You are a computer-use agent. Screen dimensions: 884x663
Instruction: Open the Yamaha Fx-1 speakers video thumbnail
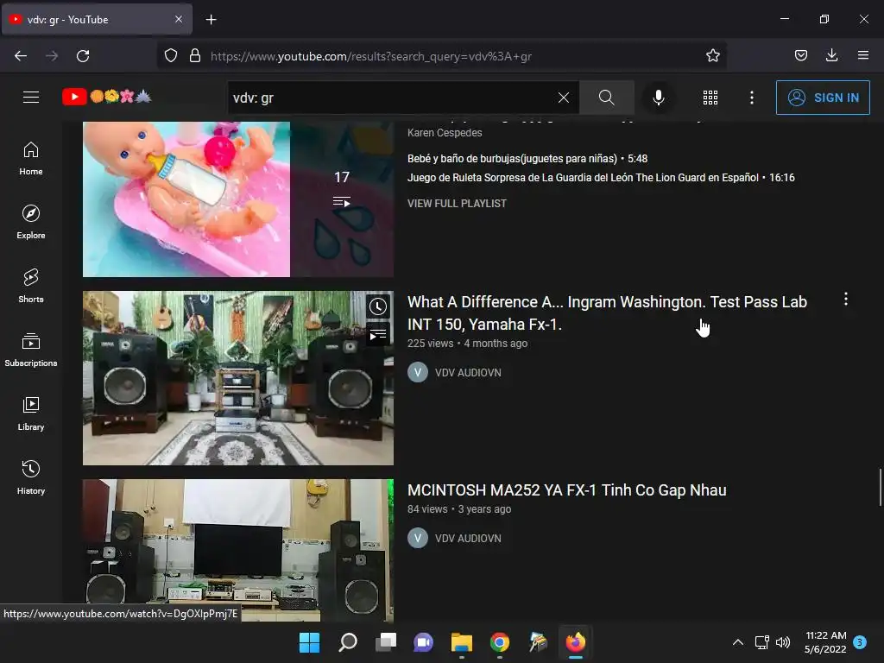point(238,378)
